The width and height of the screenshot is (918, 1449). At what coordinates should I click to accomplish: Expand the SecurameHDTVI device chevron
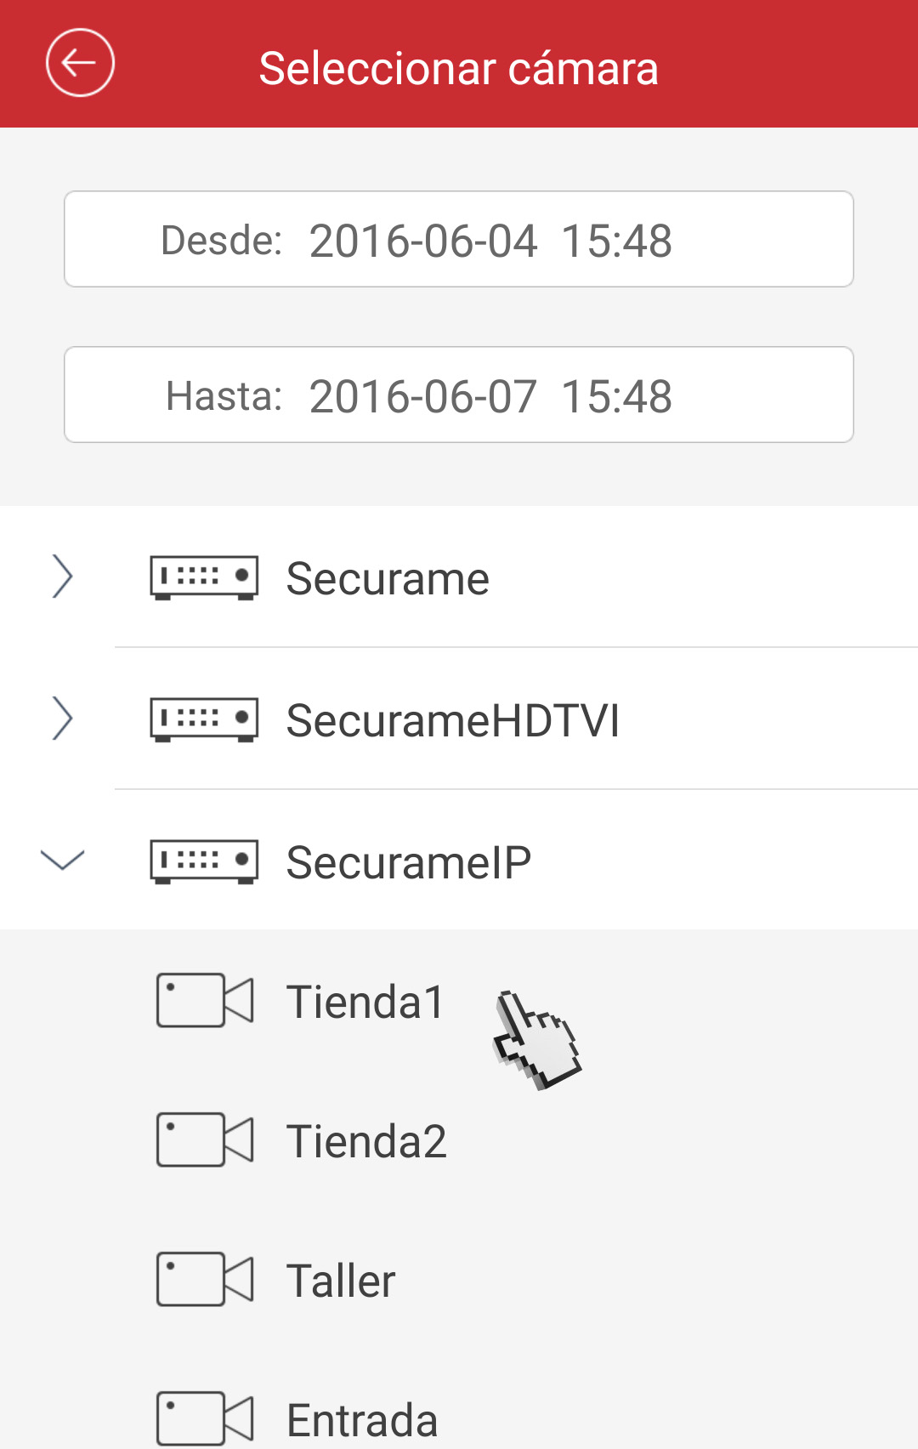pos(62,719)
